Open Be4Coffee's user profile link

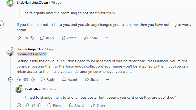(x=33, y=89)
